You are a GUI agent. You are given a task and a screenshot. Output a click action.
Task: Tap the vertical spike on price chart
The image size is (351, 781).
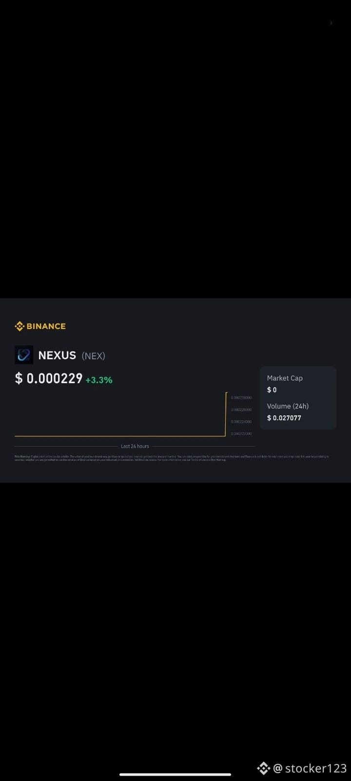click(x=226, y=414)
